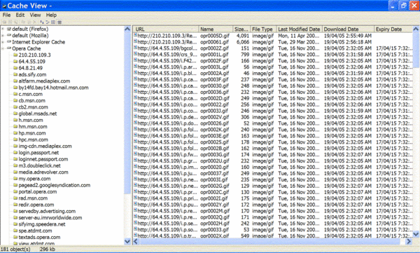Click folder icon for ads.sify.com

(x=15, y=74)
